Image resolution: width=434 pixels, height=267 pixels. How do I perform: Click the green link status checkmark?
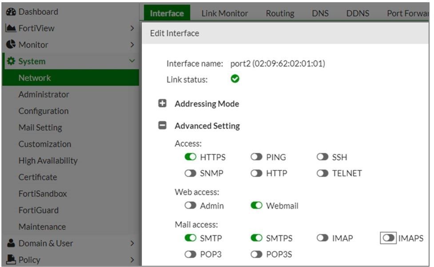(x=235, y=79)
